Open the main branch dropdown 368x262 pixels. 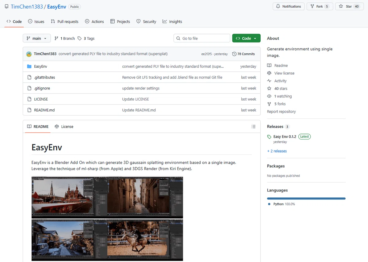[36, 38]
